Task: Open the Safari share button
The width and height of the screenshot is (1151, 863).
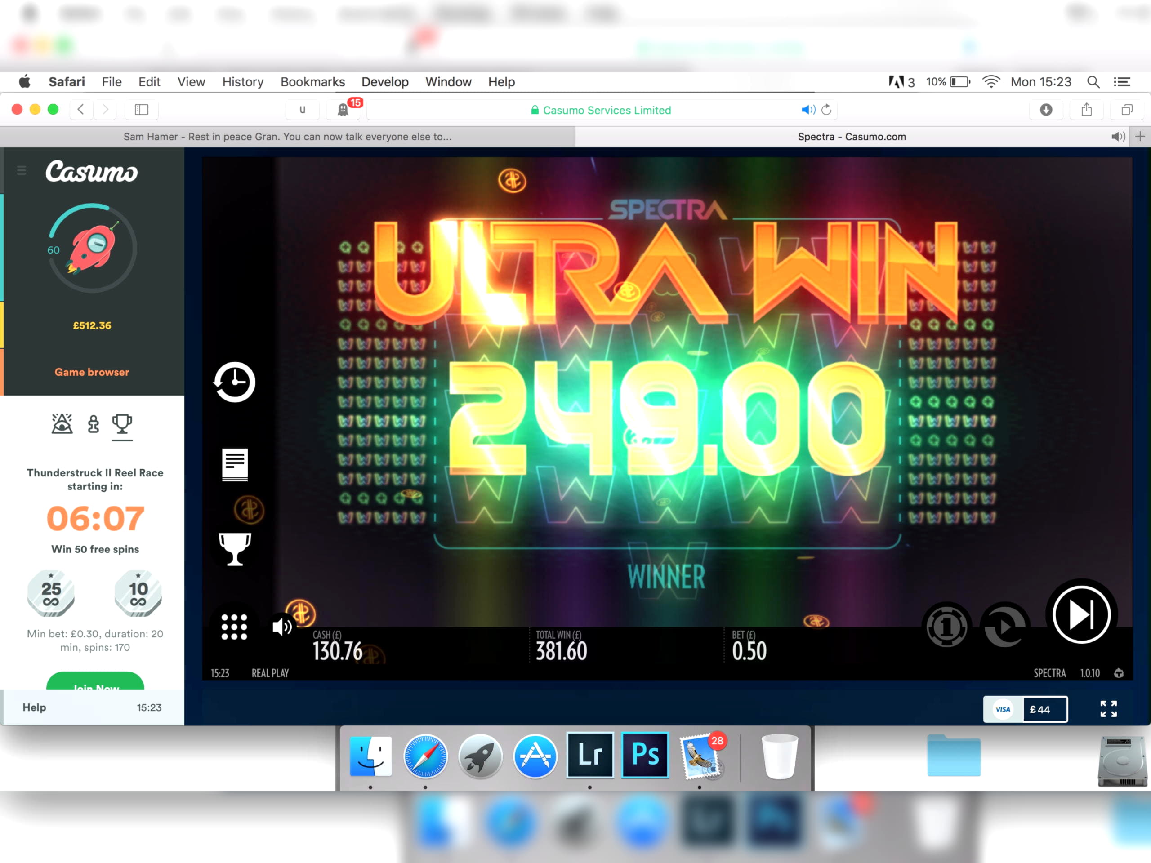Action: 1086,109
